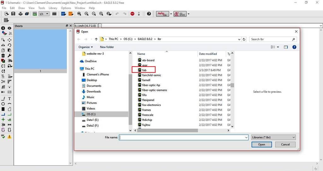Image resolution: width=323 pixels, height=171 pixels.
Task: Open the Grid settings icon
Action: (6, 20)
